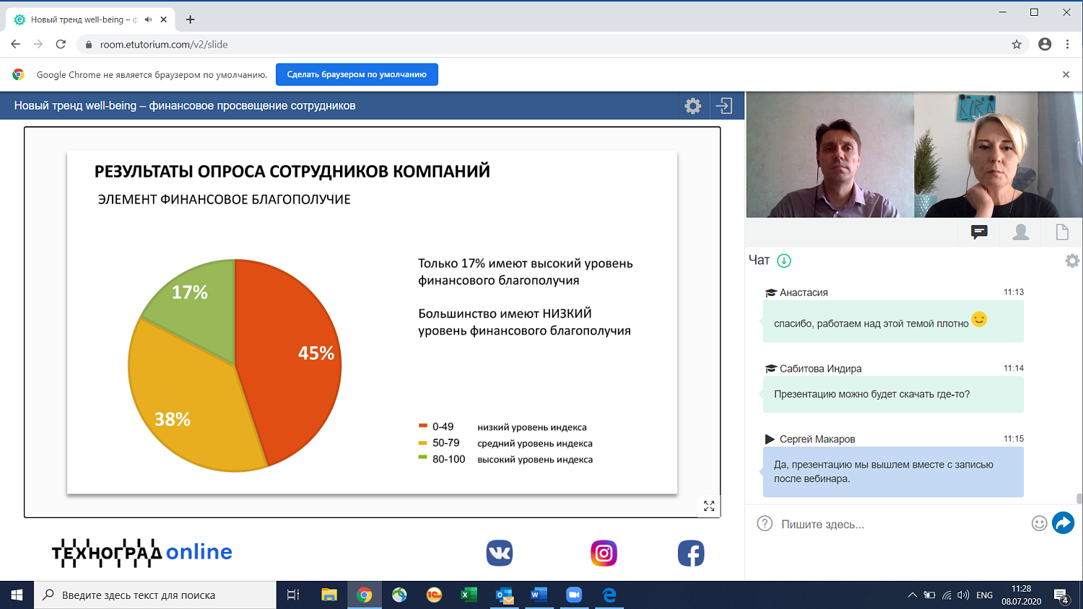Reload the webinar page
This screenshot has width=1083, height=609.
(x=61, y=44)
